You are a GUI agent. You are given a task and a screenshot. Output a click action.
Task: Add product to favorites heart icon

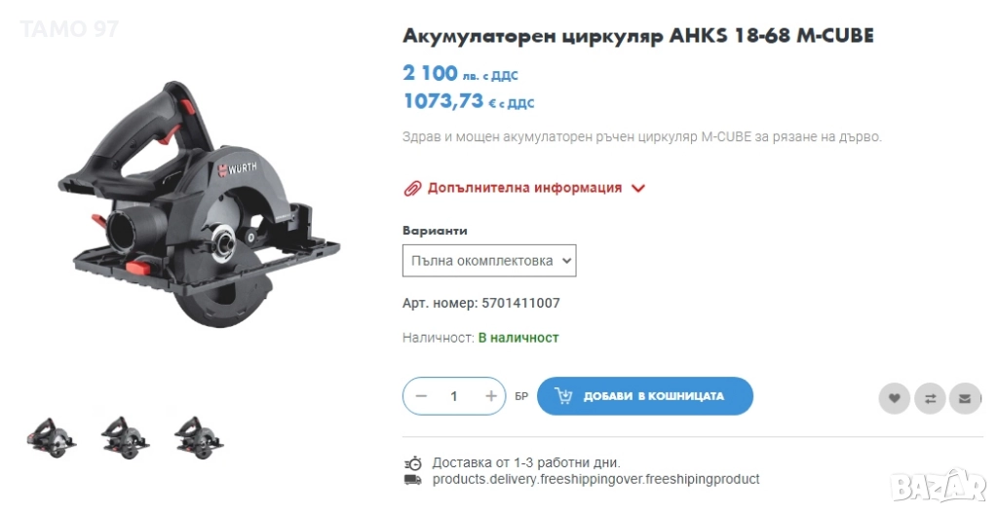click(895, 399)
